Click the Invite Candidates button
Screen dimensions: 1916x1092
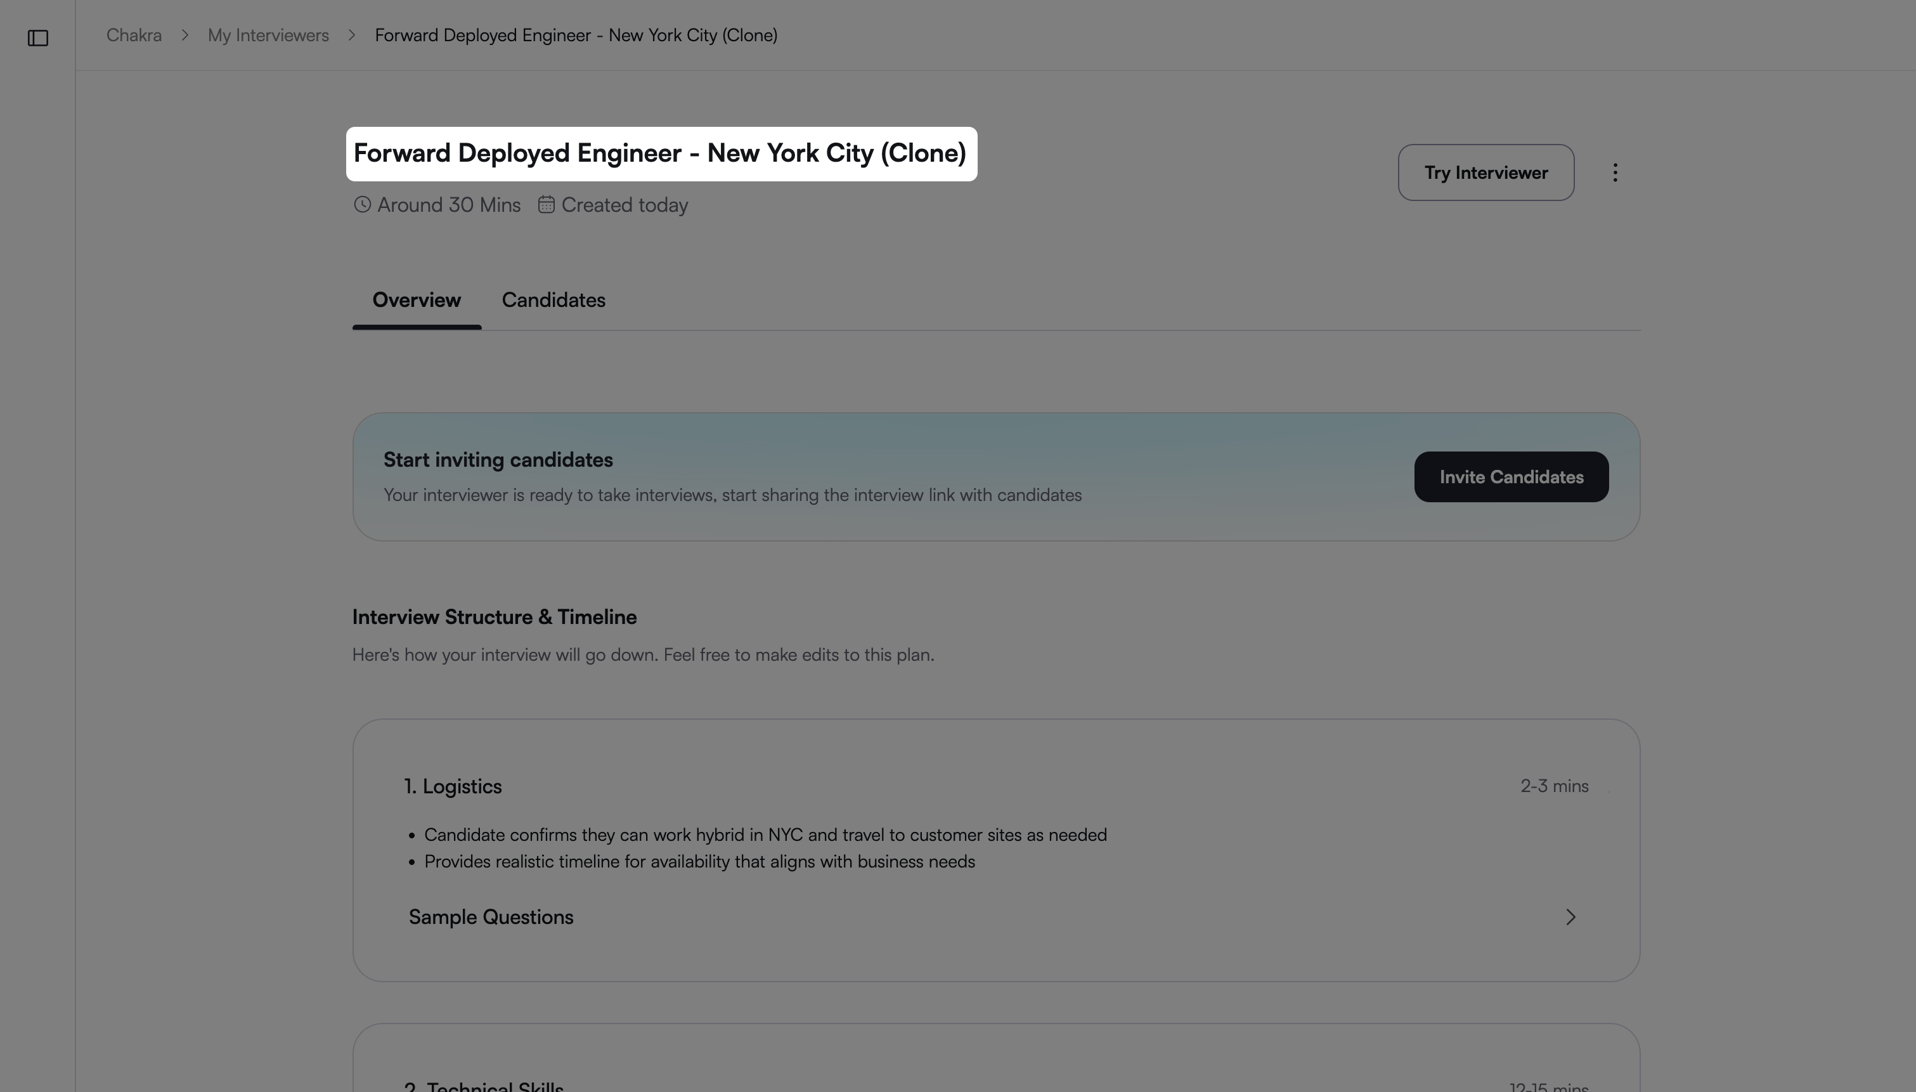[1510, 477]
